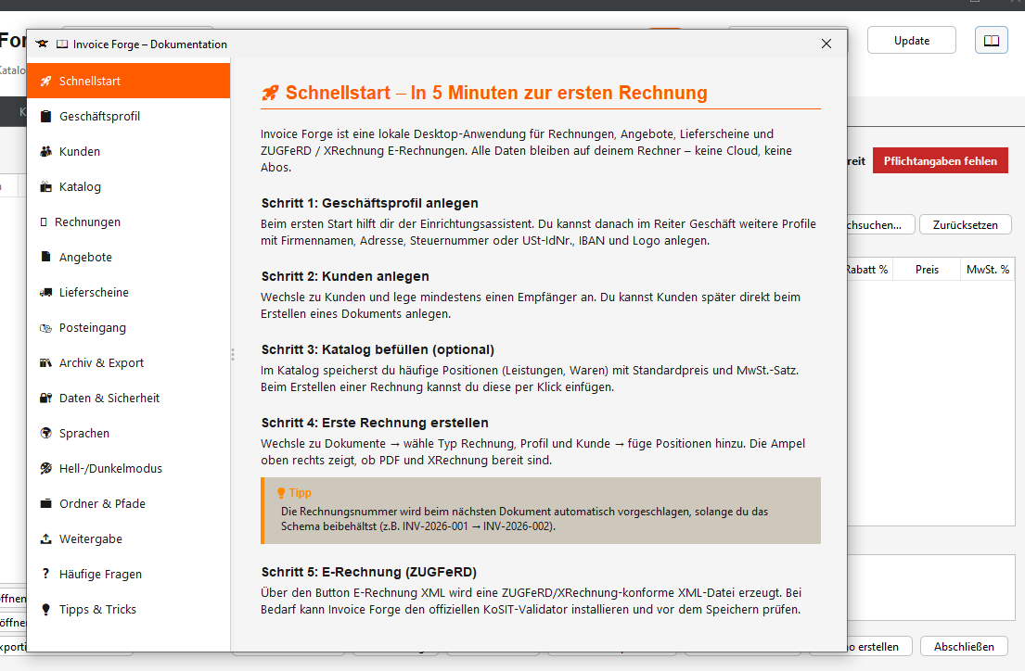Click the folder icon beside Ordner & Pfade
The width and height of the screenshot is (1025, 671).
tap(45, 504)
